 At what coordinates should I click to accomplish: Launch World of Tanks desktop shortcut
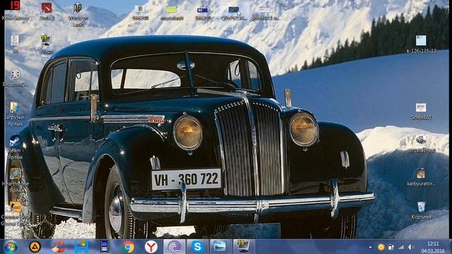[78, 15]
